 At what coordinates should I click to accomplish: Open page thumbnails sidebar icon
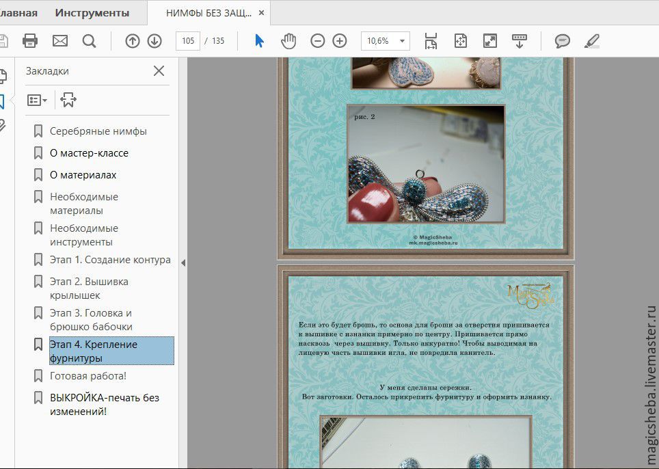point(3,76)
